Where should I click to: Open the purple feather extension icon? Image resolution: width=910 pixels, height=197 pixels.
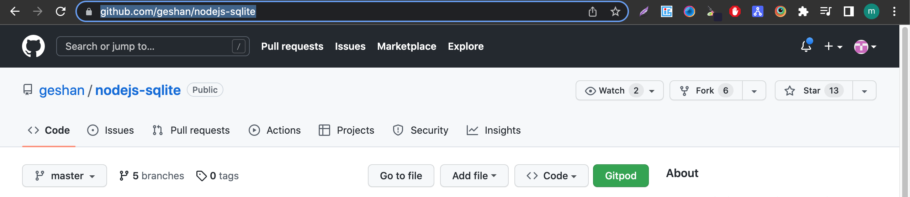pyautogui.click(x=644, y=12)
